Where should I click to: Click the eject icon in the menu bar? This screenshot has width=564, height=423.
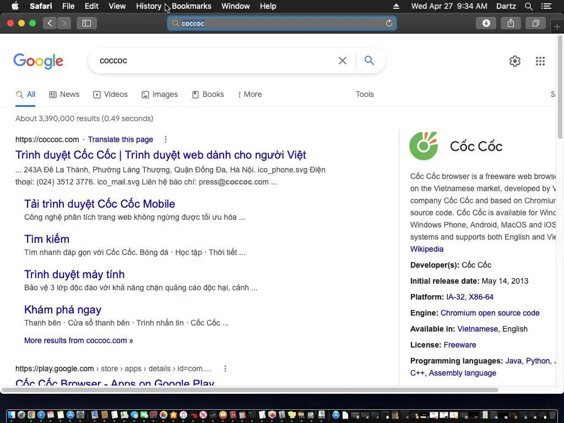coord(396,6)
